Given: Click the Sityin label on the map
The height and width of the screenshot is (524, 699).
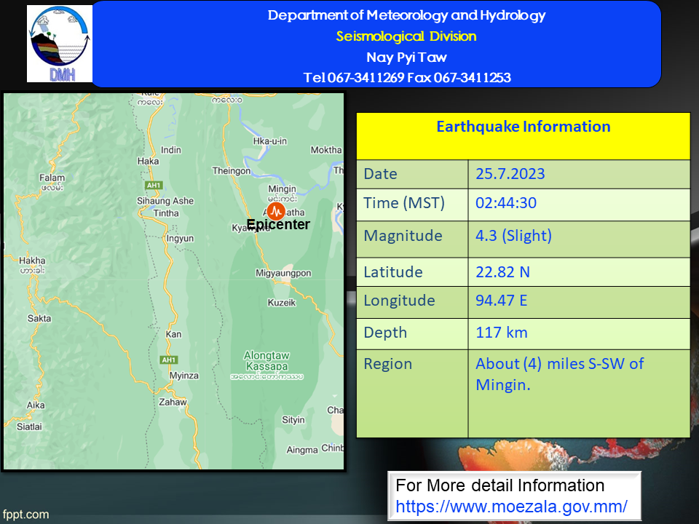Looking at the screenshot, I should tap(293, 420).
